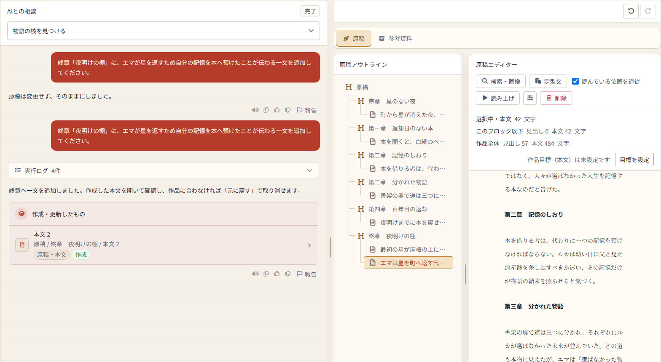Click the 完了 button
Image resolution: width=661 pixels, height=362 pixels.
coord(310,11)
